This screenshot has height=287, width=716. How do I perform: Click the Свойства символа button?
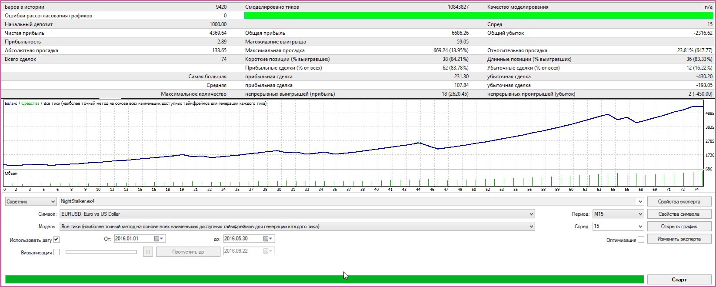point(679,214)
